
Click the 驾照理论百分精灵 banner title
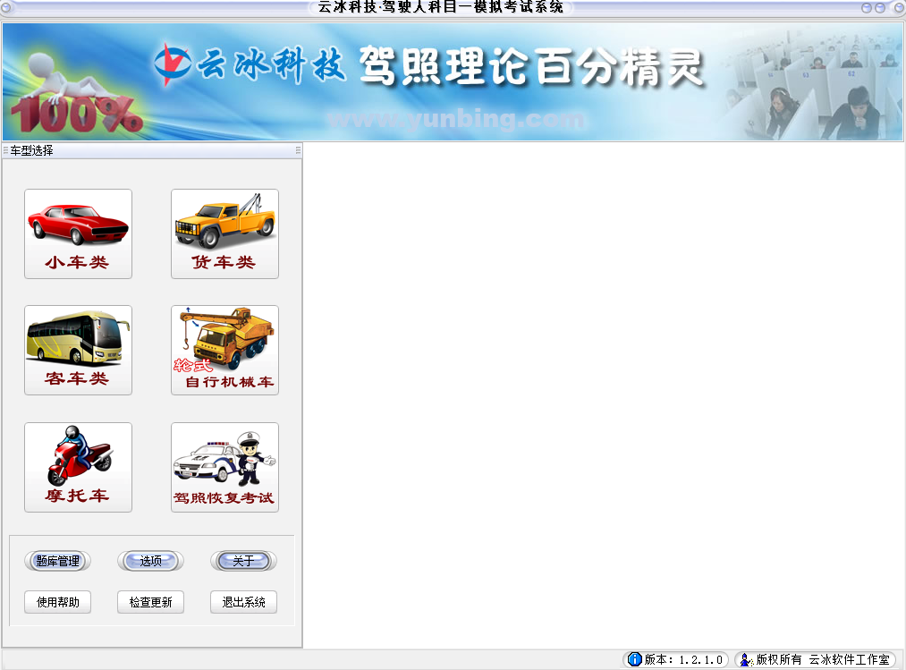click(531, 66)
